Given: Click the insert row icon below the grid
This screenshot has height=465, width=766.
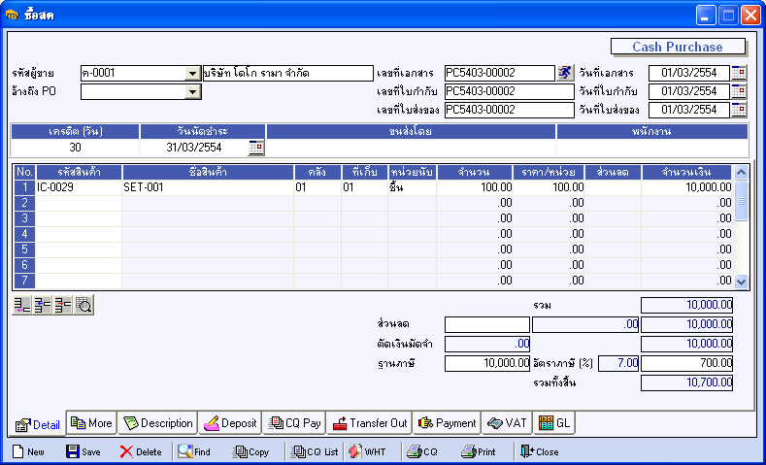Looking at the screenshot, I should point(43,305).
